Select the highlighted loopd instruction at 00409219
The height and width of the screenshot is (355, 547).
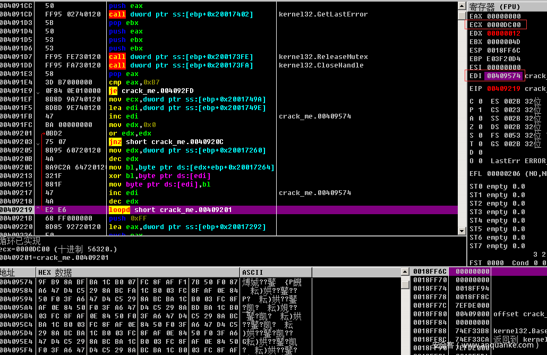[x=171, y=210]
